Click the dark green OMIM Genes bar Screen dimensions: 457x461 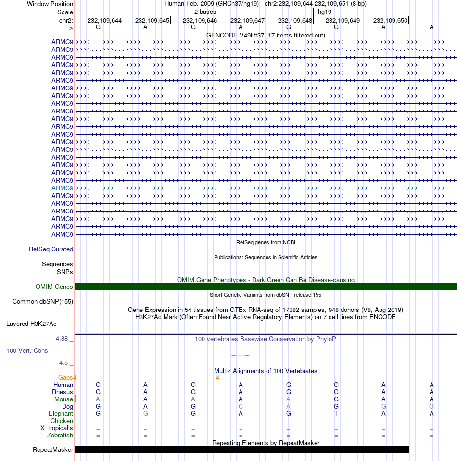(266, 287)
